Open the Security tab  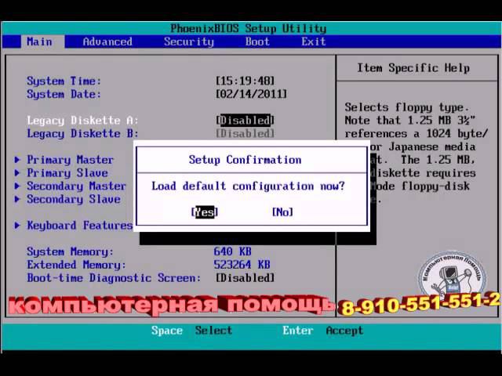click(x=189, y=42)
